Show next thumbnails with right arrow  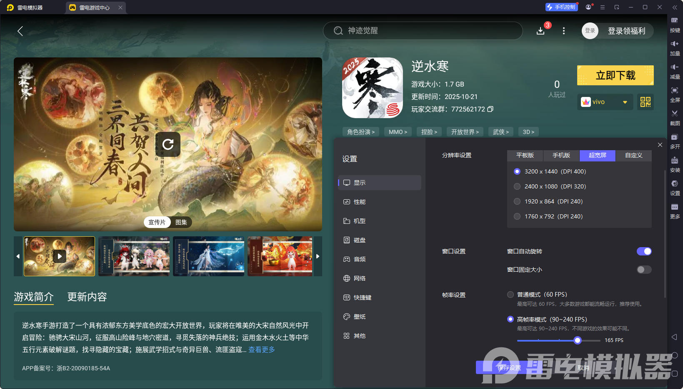(318, 256)
